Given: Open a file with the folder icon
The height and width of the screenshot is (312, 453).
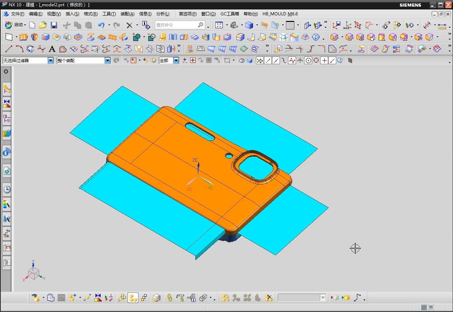Looking at the screenshot, I should [43, 25].
